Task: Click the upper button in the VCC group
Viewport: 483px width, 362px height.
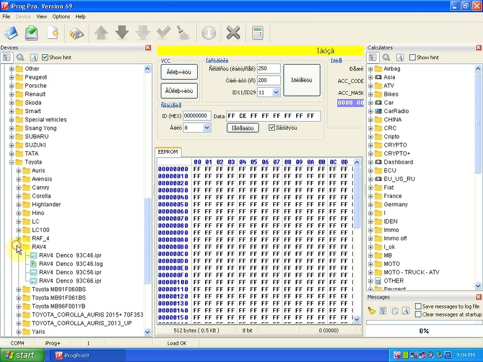Action: point(179,72)
